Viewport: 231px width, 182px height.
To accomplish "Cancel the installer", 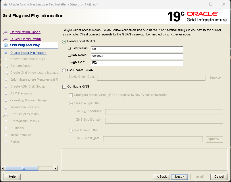I will pyautogui.click(x=219, y=177).
